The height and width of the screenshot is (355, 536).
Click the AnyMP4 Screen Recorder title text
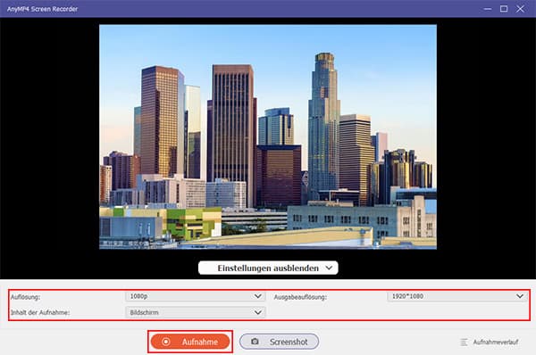coord(42,9)
